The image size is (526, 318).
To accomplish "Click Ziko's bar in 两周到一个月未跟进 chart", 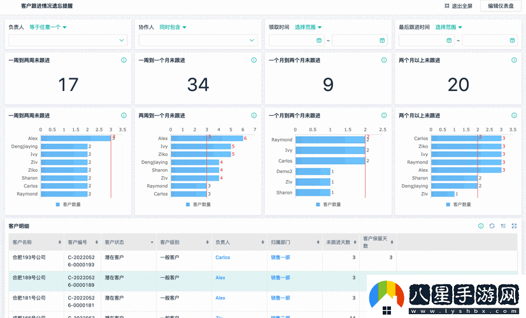I will click(201, 154).
